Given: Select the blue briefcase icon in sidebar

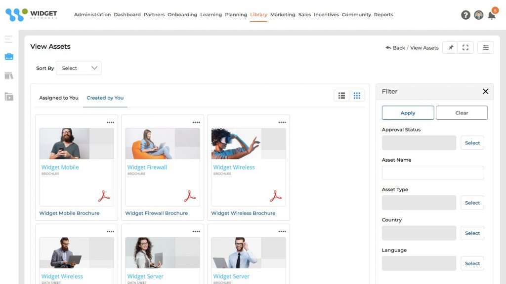Looking at the screenshot, I should coord(8,56).
